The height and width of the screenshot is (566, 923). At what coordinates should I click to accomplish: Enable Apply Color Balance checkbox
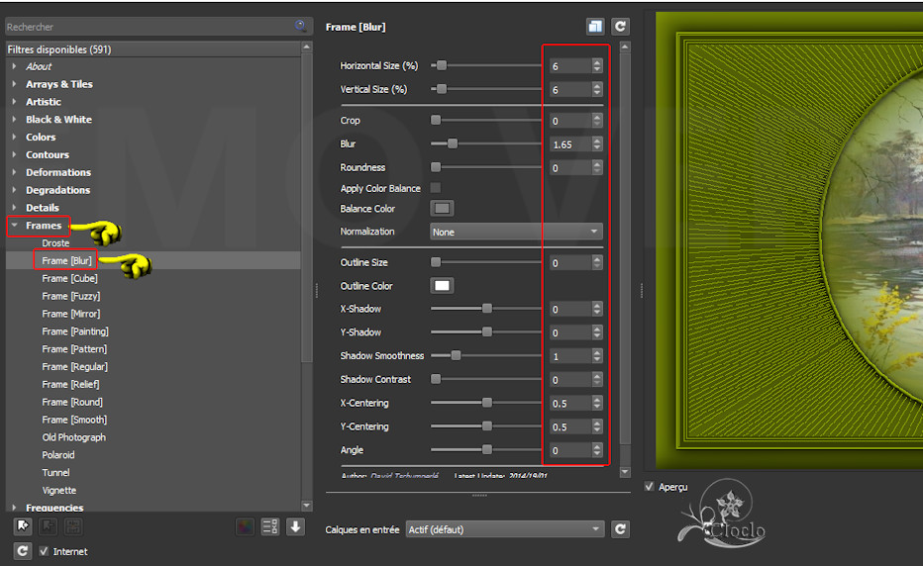[436, 188]
